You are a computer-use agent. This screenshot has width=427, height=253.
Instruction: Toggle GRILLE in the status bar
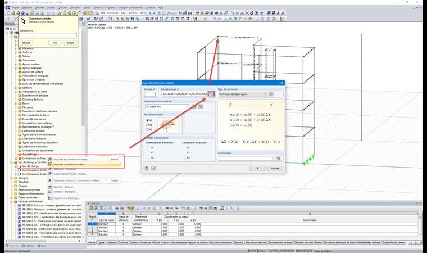[x=262, y=251]
